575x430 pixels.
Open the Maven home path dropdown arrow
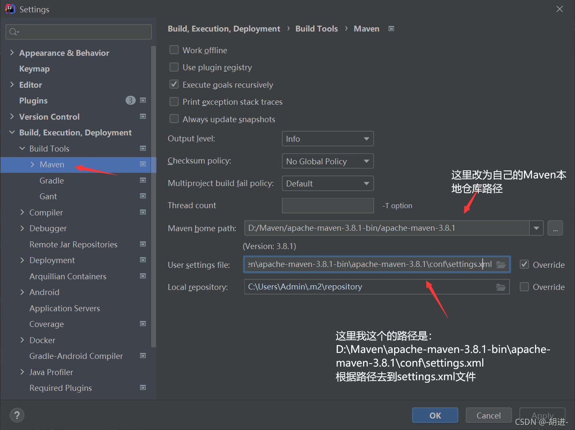(x=536, y=228)
